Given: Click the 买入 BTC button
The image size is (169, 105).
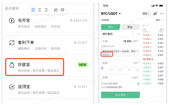Looking at the screenshot, I should tap(120, 95).
